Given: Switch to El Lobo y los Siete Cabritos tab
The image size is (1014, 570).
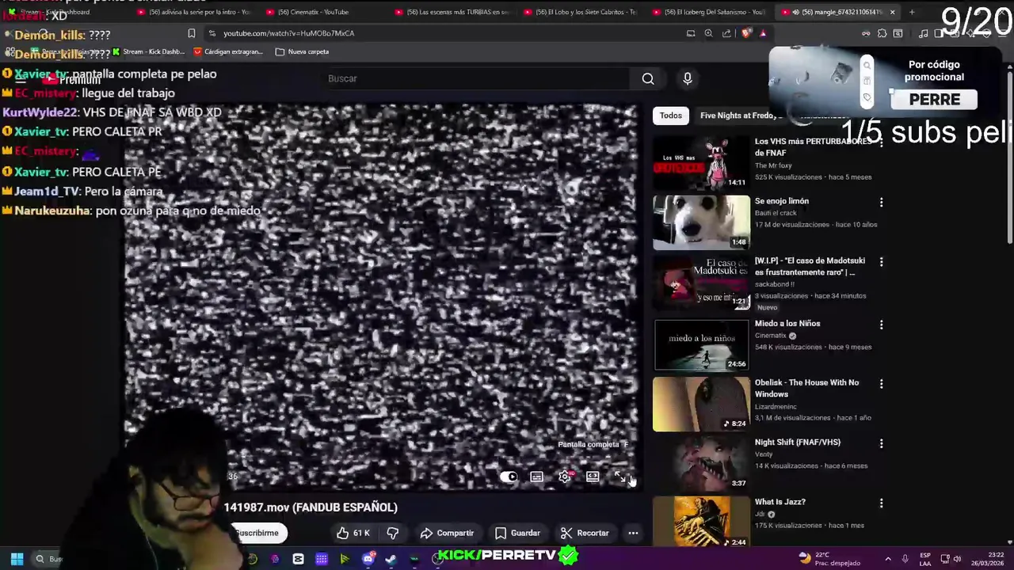Looking at the screenshot, I should coord(585,12).
